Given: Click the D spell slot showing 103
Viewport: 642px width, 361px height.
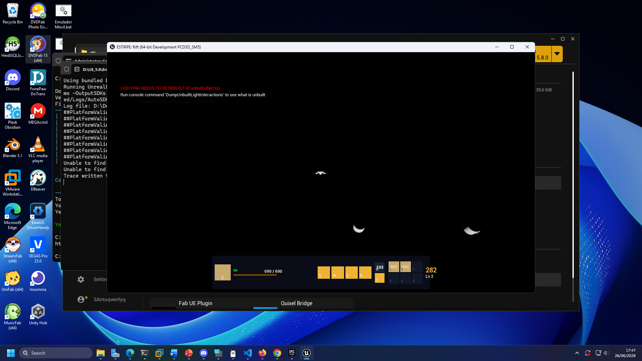Looking at the screenshot, I should coord(380,267).
